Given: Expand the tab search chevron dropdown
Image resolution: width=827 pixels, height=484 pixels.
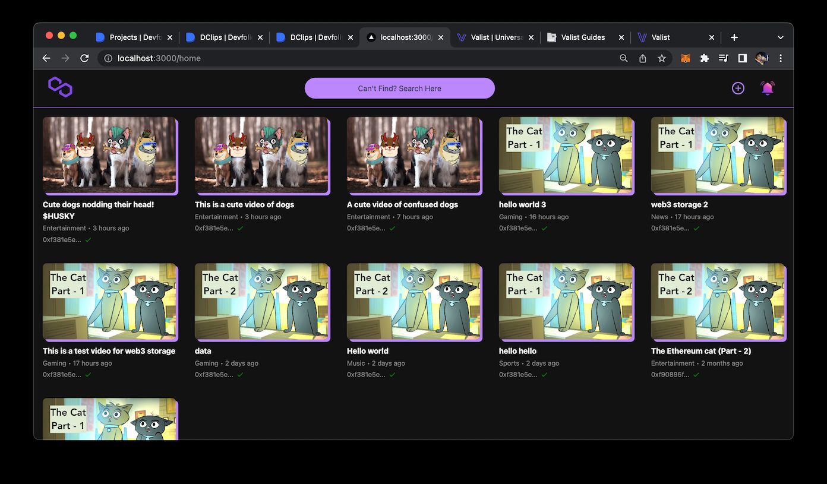Looking at the screenshot, I should pos(781,37).
